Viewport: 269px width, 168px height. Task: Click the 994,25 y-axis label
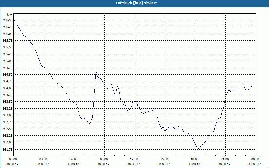click(x=8, y=81)
